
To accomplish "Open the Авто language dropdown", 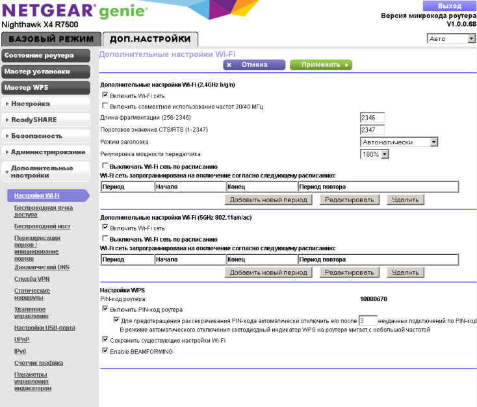I will click(451, 38).
